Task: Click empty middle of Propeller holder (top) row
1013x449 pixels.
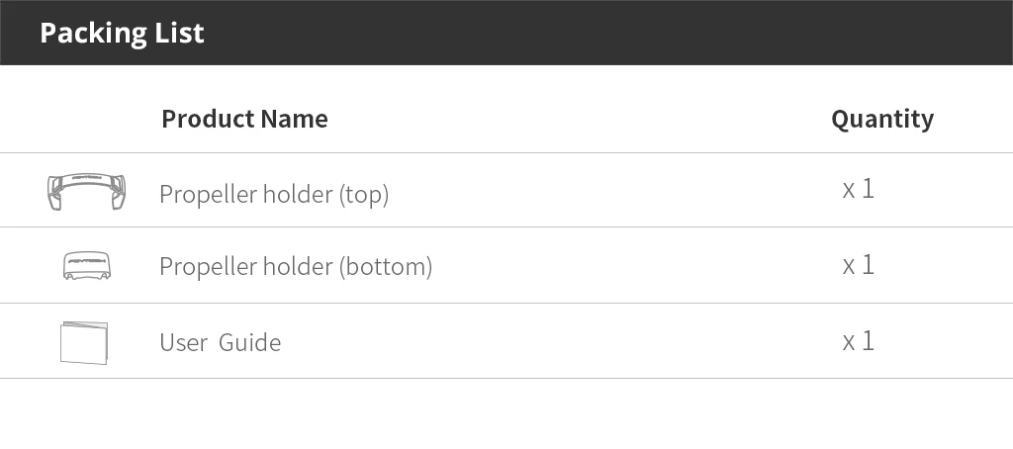Action: (x=613, y=191)
